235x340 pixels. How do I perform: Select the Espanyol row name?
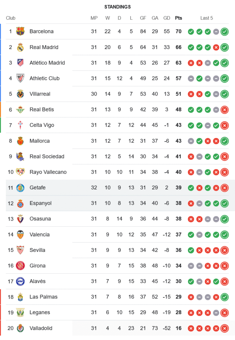click(40, 203)
